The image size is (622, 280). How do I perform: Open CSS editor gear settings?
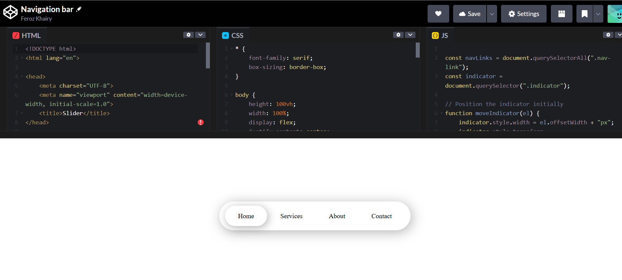[x=398, y=35]
